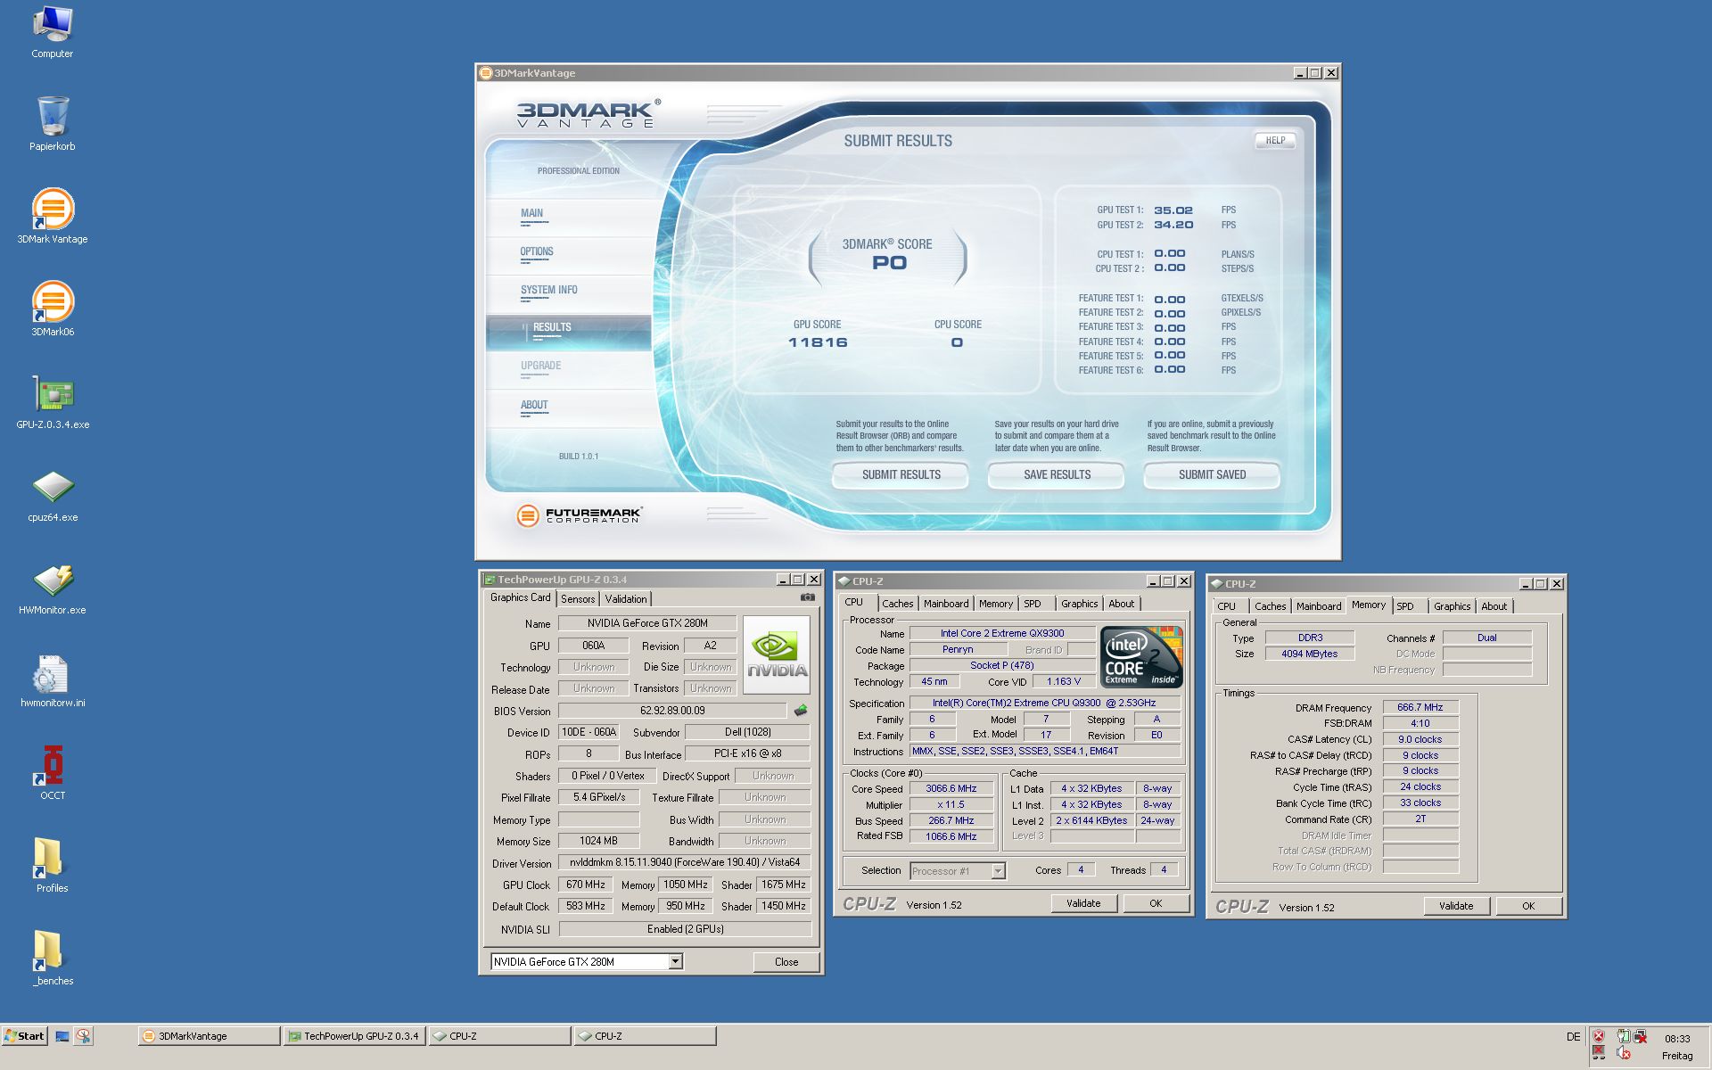The width and height of the screenshot is (1712, 1070).
Task: Switch to 3DMarkVantage taskbar button
Action: tap(210, 1036)
